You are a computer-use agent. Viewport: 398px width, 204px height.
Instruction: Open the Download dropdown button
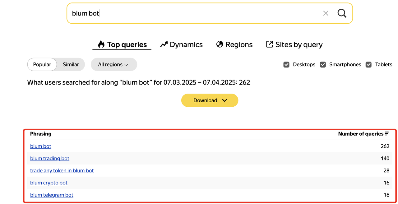[210, 100]
